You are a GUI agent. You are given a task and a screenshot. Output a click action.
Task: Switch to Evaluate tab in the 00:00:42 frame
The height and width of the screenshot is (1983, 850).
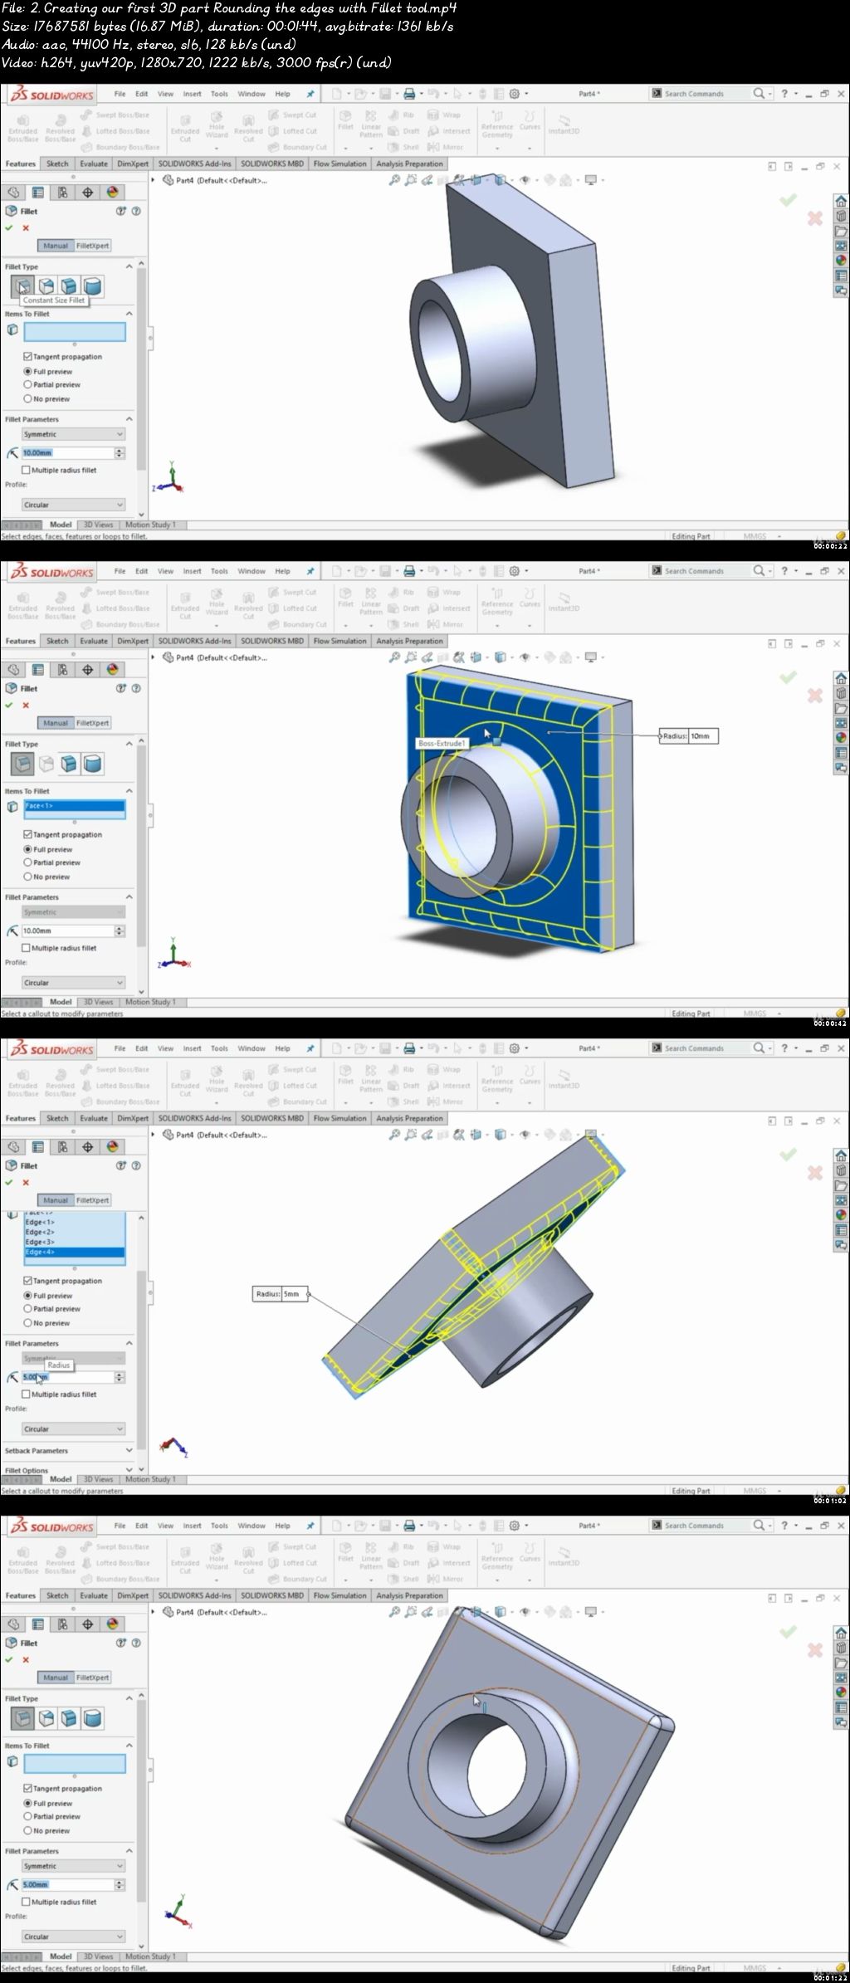(x=94, y=641)
